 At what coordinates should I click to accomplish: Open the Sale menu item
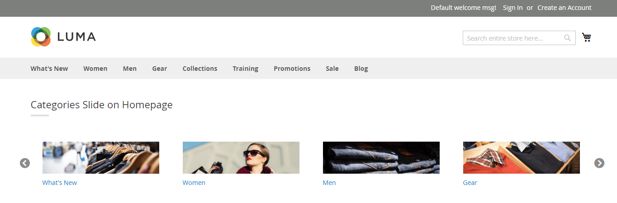(x=332, y=69)
